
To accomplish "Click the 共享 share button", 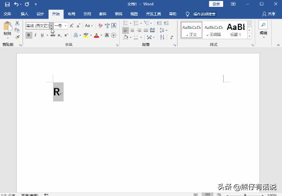I will point(269,14).
